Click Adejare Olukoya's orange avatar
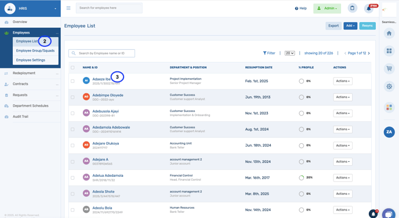Image resolution: width=399 pixels, height=218 pixels. click(x=86, y=145)
